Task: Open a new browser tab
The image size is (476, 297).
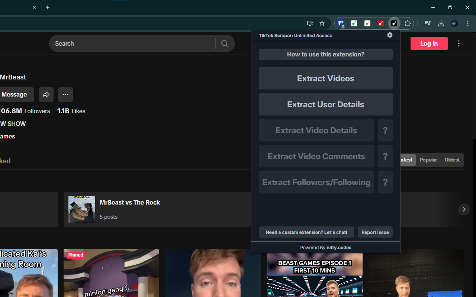Action: [48, 7]
